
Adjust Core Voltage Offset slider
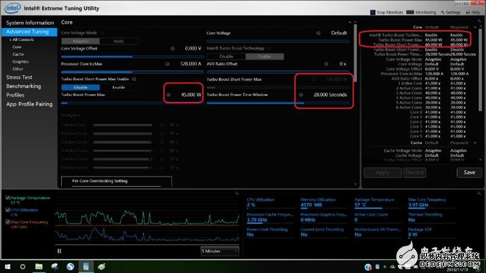click(x=132, y=56)
